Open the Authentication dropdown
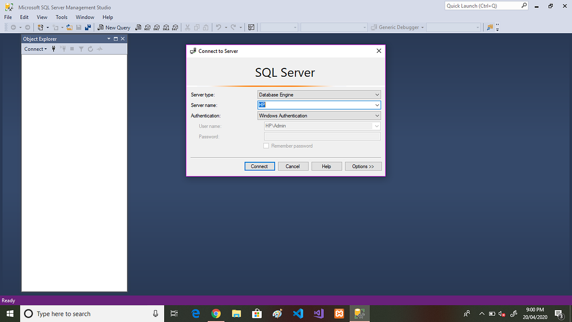 pyautogui.click(x=377, y=115)
